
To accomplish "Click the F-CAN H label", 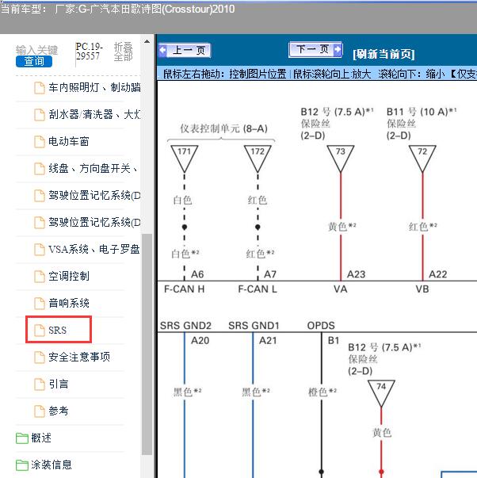I will click(184, 289).
